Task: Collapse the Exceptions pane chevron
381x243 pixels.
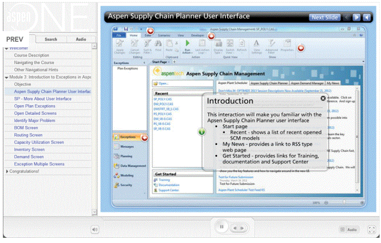Action: [145, 63]
